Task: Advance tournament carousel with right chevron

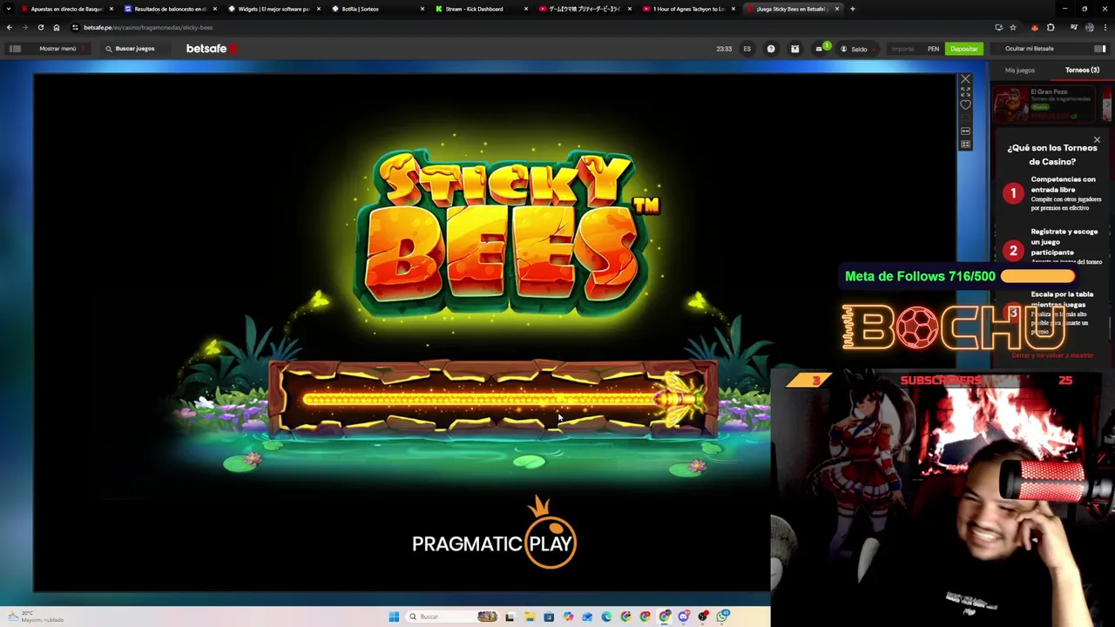Action: [x=1107, y=104]
